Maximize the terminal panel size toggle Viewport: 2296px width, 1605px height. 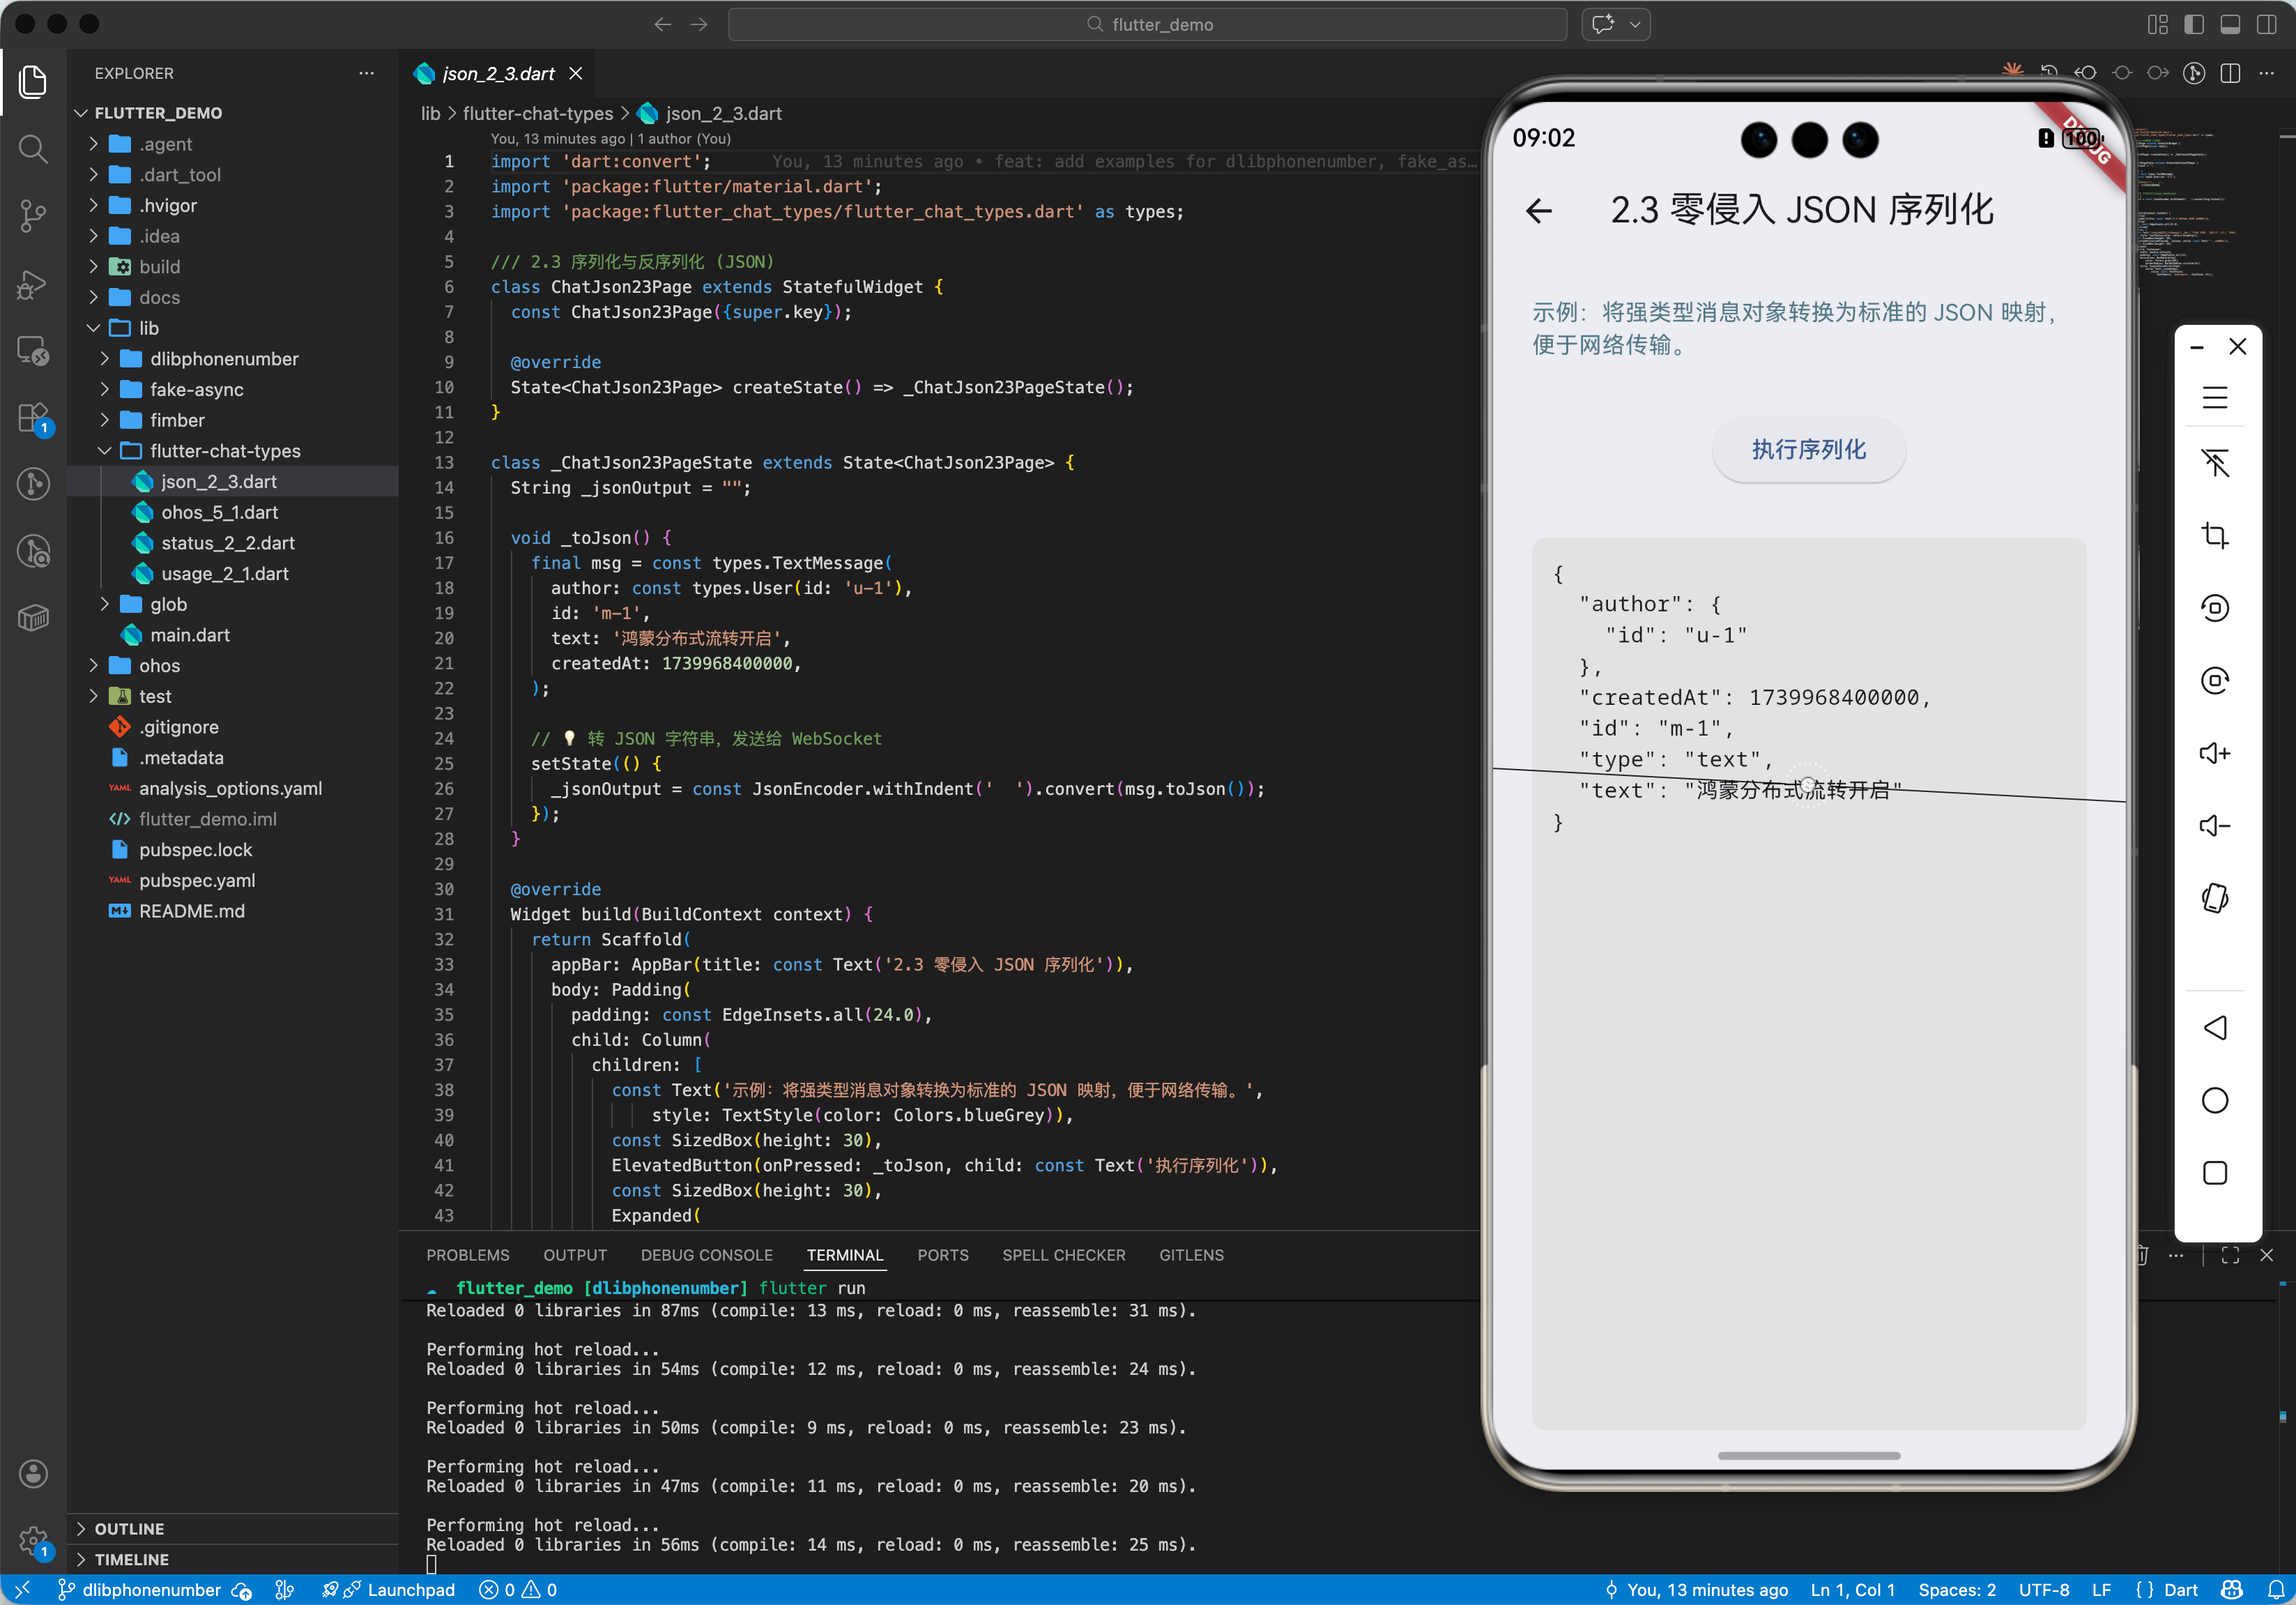[x=2230, y=1255]
